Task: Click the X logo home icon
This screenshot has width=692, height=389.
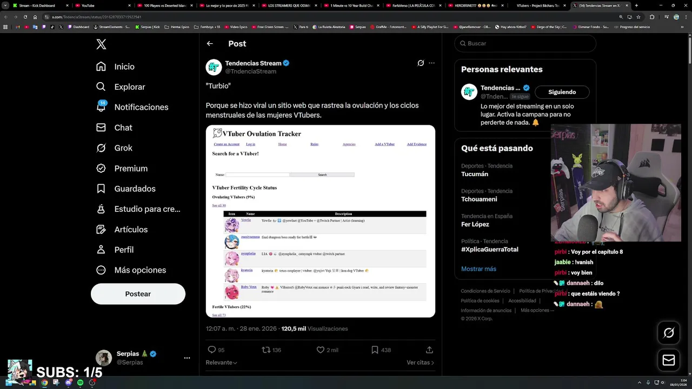Action: [x=101, y=44]
